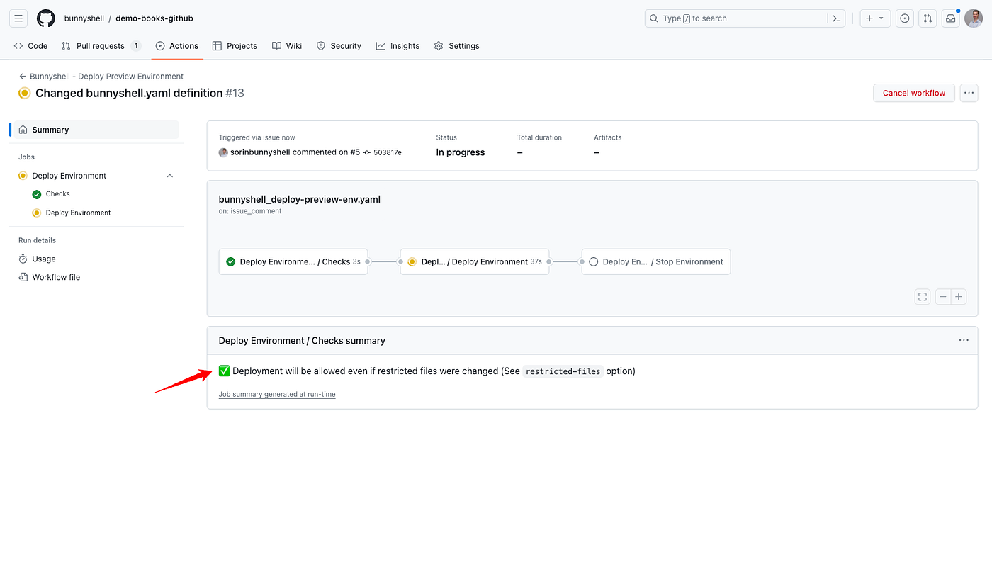Viewport: 992px width, 574px height.
Task: Zoom in the workflow graph
Action: (x=959, y=297)
